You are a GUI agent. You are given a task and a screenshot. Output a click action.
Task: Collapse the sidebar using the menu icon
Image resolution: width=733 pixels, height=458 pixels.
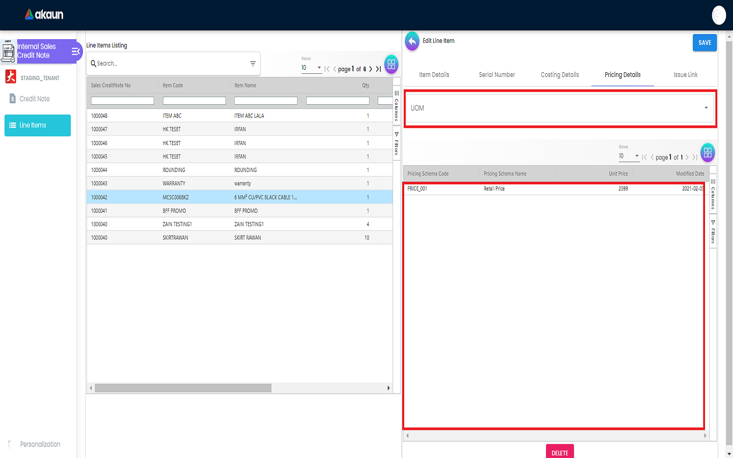tap(75, 51)
